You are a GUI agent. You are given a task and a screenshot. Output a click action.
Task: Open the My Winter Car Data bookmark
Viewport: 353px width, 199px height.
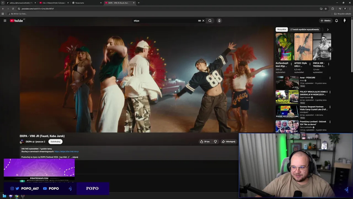click(x=18, y=14)
